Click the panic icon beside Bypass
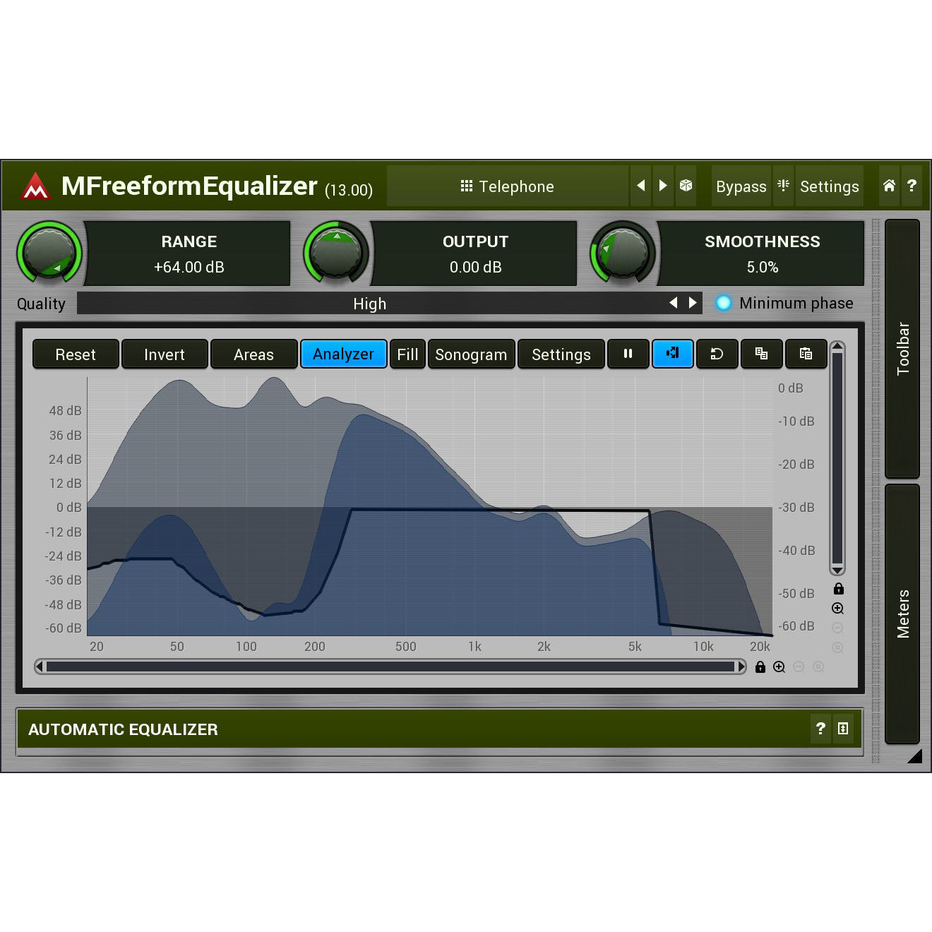932x932 pixels. coord(783,186)
